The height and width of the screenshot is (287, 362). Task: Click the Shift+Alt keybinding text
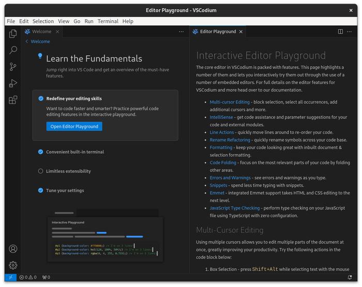pos(265,269)
